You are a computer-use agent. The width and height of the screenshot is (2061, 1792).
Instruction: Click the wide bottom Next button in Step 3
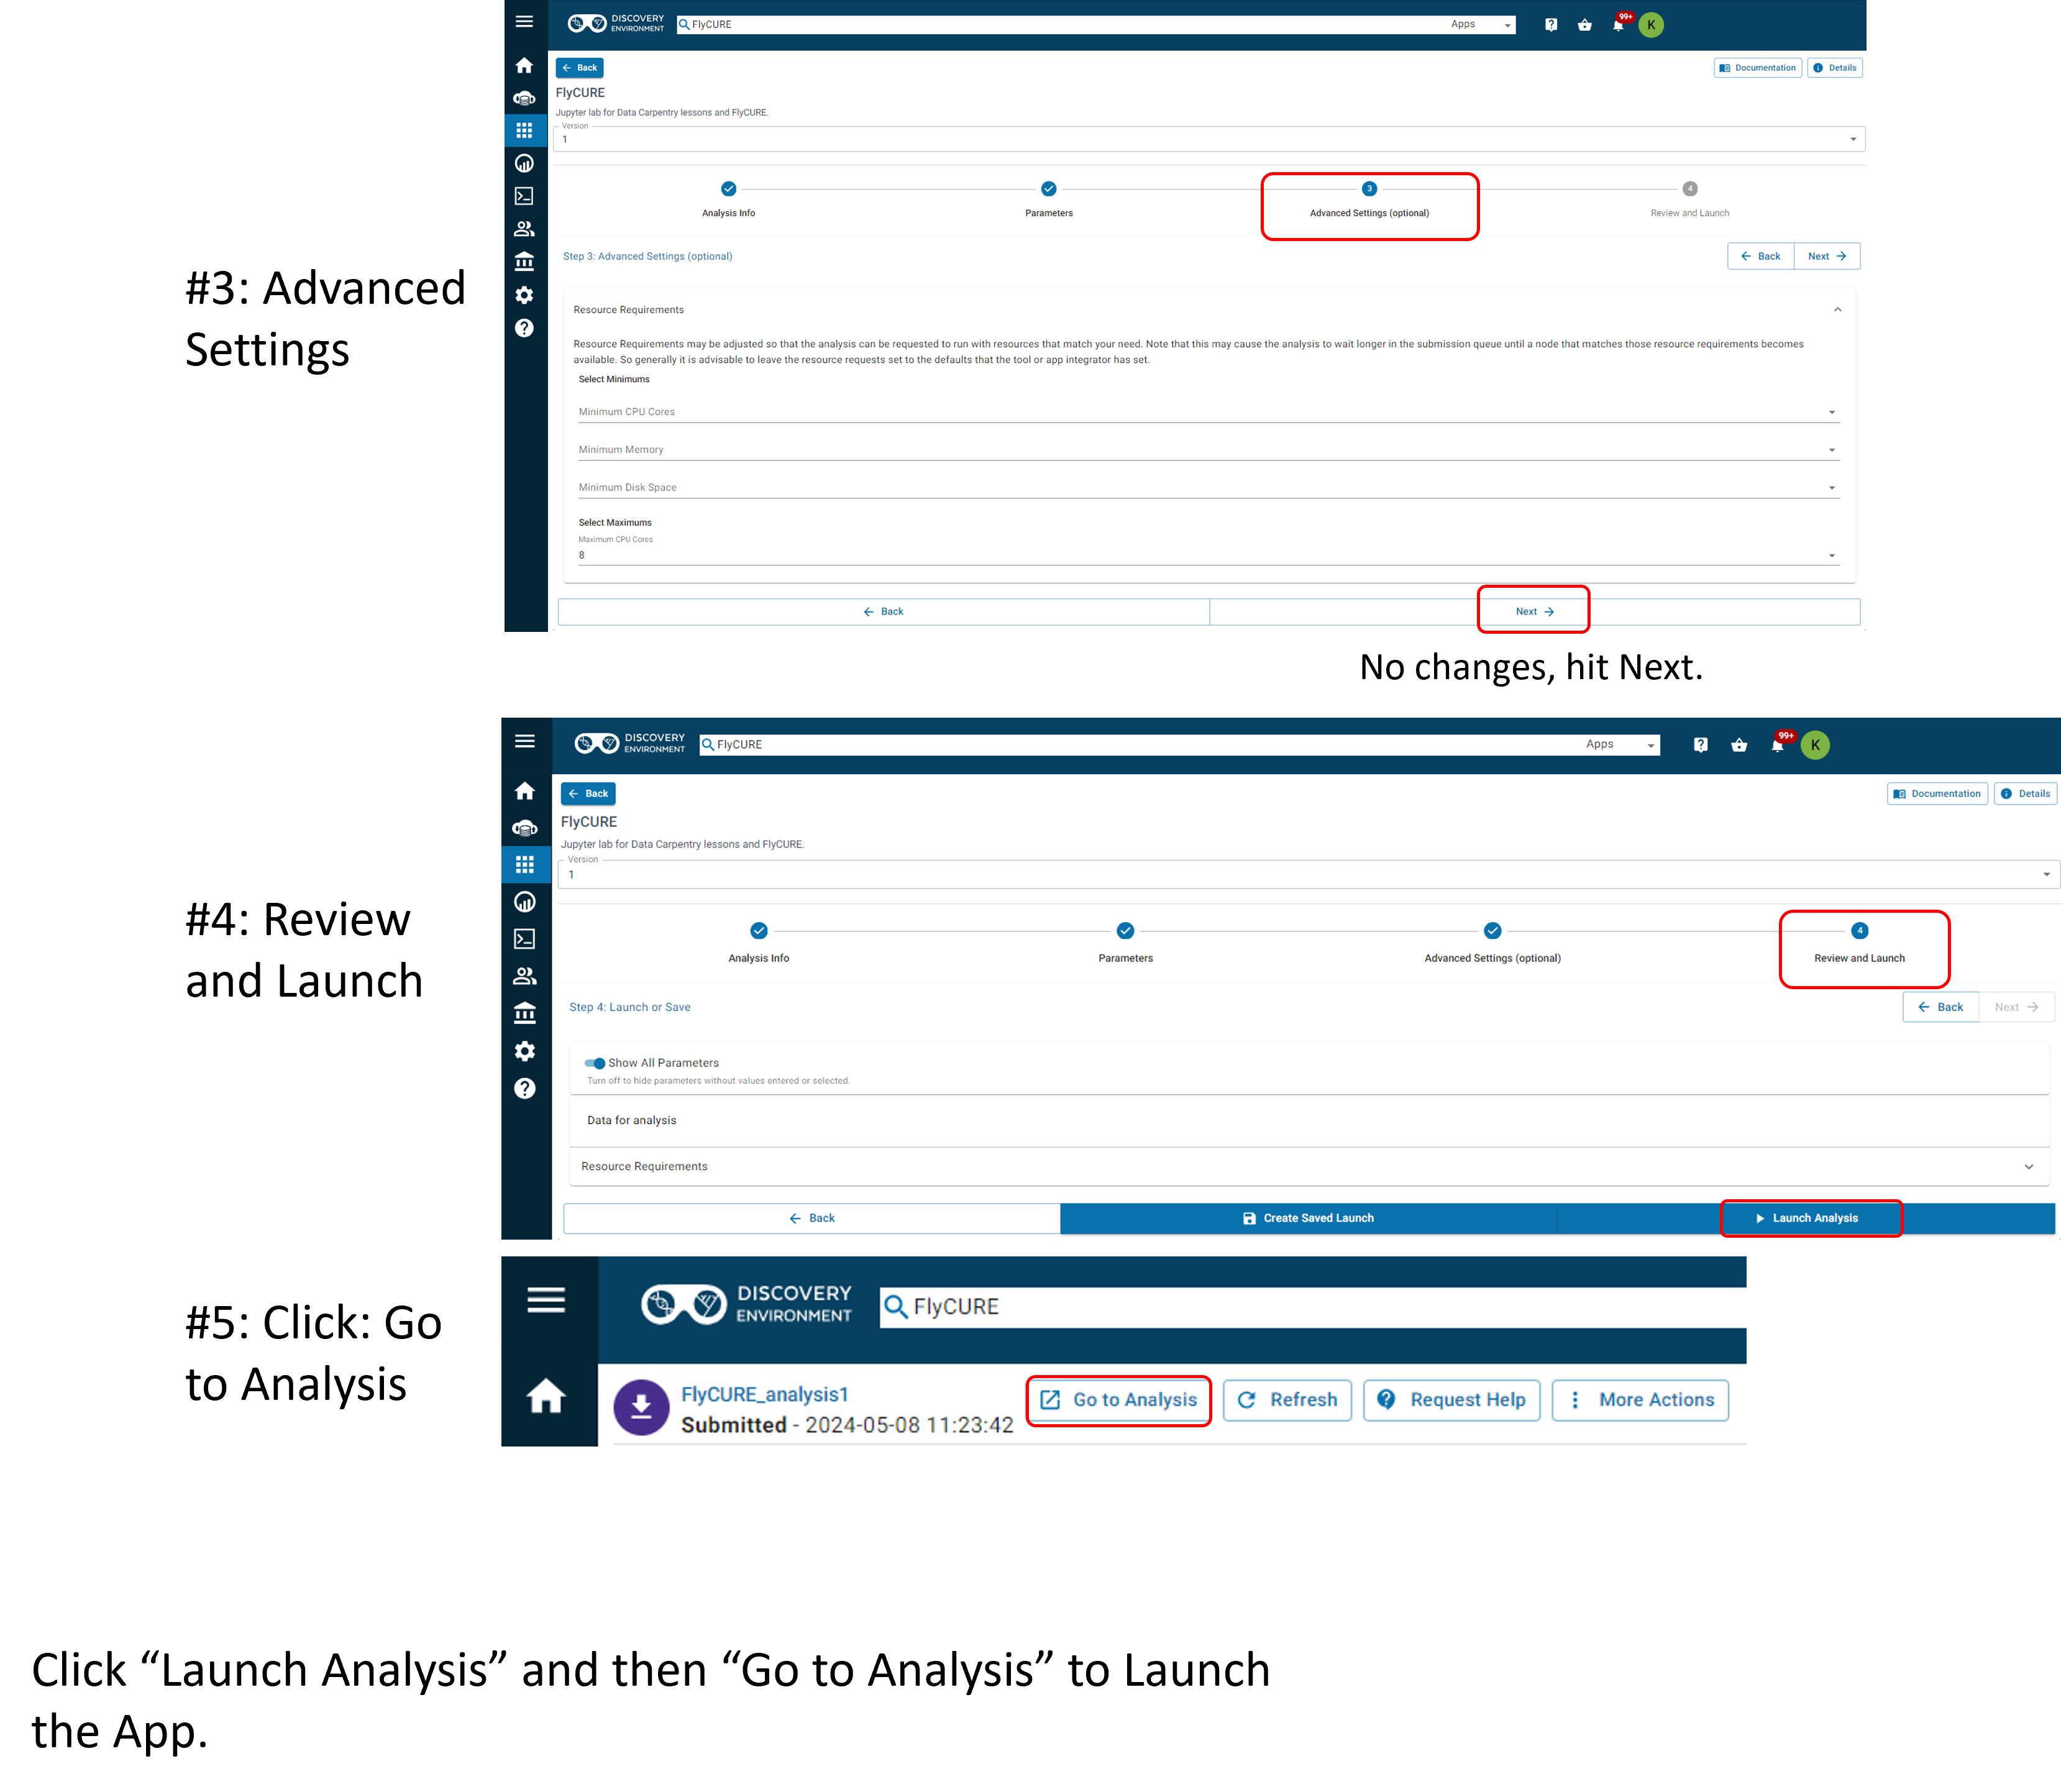point(1535,612)
